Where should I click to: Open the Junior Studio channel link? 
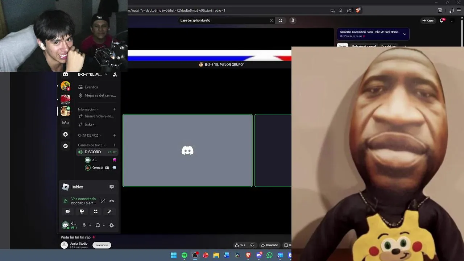tap(79, 244)
